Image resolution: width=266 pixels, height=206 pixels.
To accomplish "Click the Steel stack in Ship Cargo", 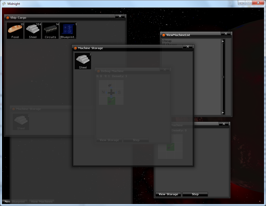I will coord(33,31).
